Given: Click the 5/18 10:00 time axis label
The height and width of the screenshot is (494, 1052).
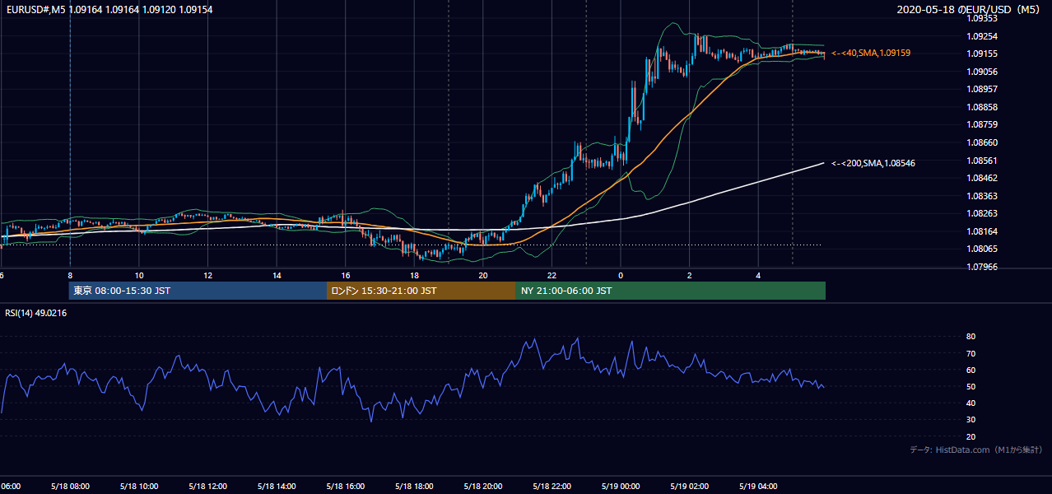Looking at the screenshot, I should pos(138,487).
